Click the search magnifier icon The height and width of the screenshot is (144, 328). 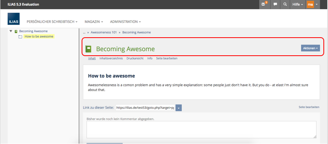coord(285,4)
